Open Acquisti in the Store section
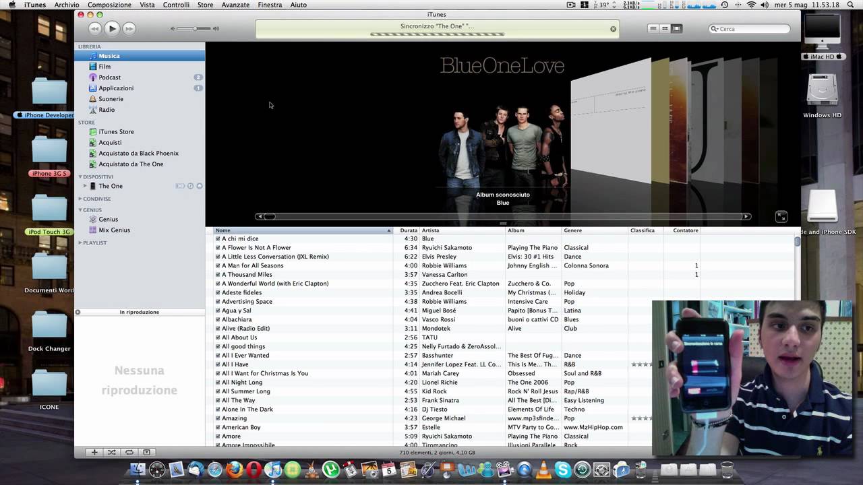Image resolution: width=863 pixels, height=485 pixels. [x=110, y=143]
